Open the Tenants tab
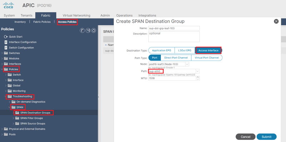Screen dimensions: 286x142 [26, 15]
